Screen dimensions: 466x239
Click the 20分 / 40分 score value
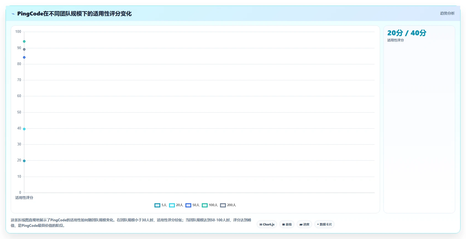tap(407, 33)
